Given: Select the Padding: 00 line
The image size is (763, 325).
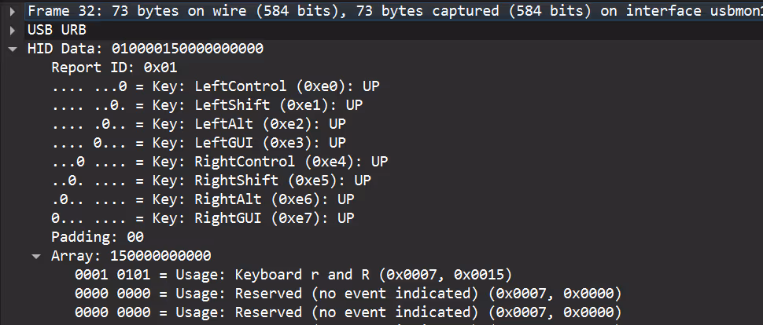Looking at the screenshot, I should click(x=98, y=237).
